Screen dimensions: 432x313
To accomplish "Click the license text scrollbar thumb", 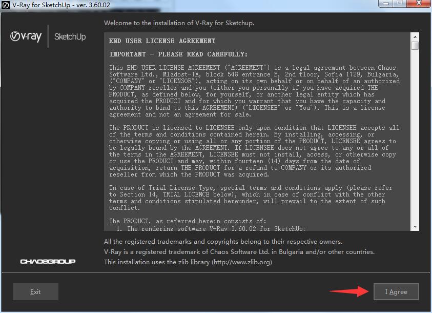I will click(x=415, y=46).
